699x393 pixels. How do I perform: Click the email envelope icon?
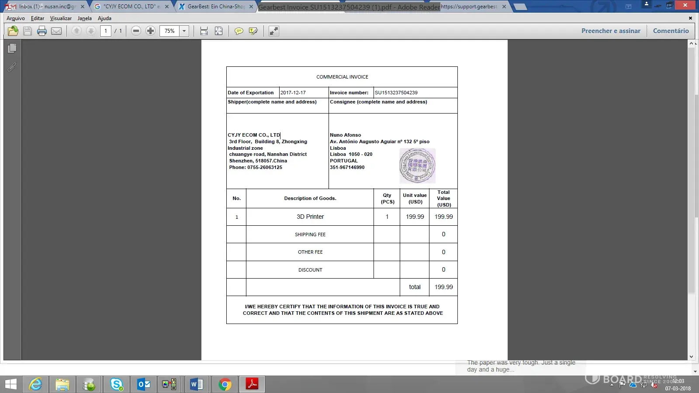(56, 31)
